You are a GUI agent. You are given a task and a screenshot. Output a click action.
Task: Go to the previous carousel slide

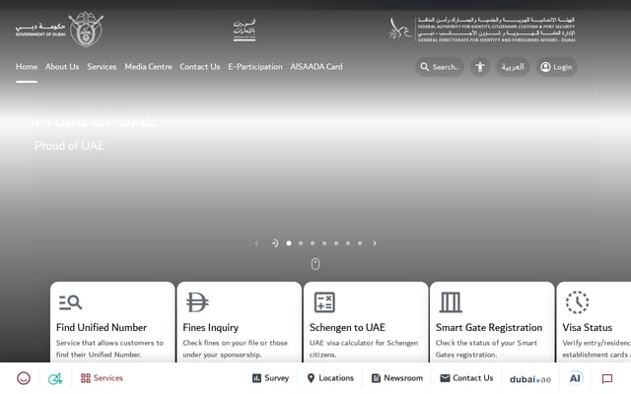point(256,243)
